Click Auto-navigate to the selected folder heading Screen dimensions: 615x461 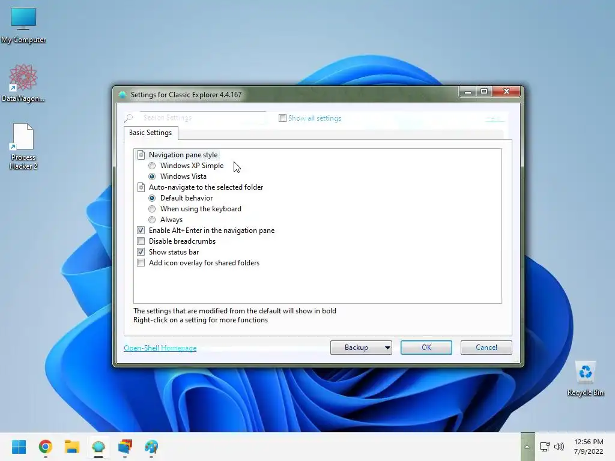coord(206,187)
